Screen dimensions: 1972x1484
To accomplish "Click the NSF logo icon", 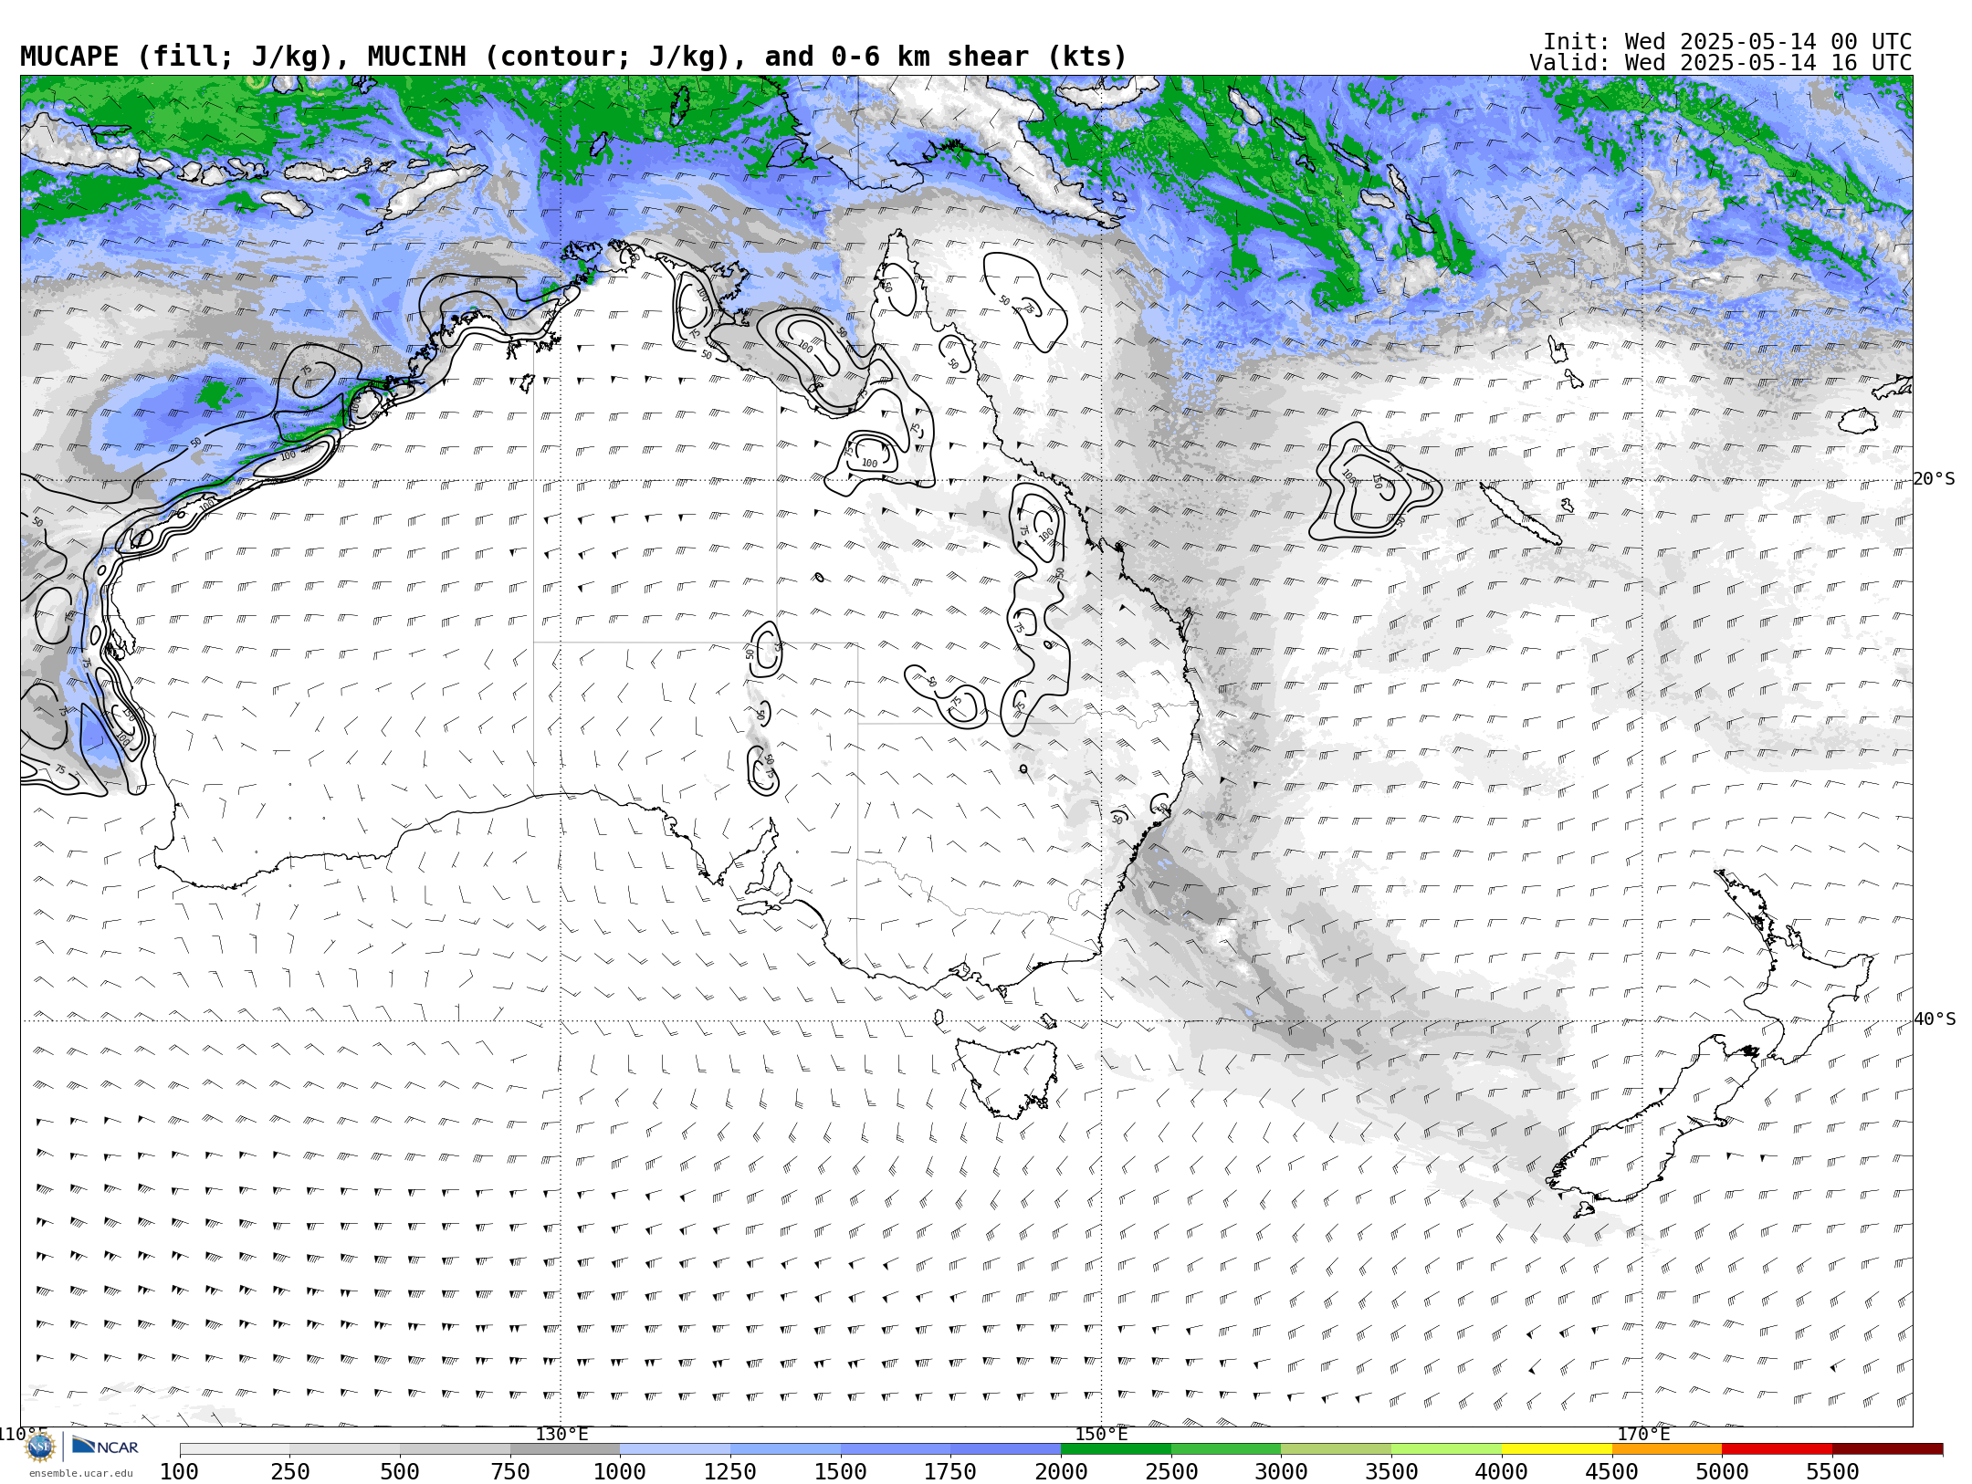I will [x=40, y=1447].
